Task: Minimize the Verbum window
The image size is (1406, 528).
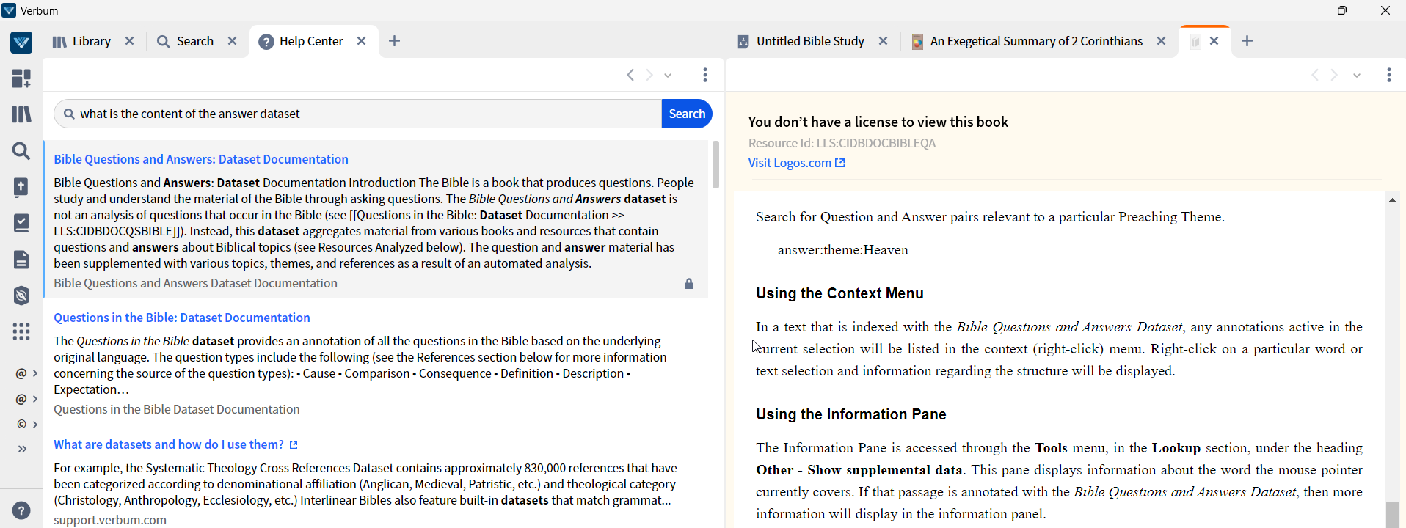Action: coord(1300,10)
